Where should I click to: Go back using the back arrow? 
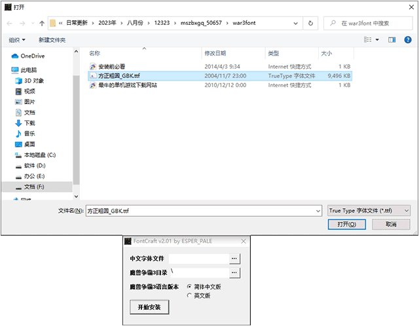[x=9, y=24]
